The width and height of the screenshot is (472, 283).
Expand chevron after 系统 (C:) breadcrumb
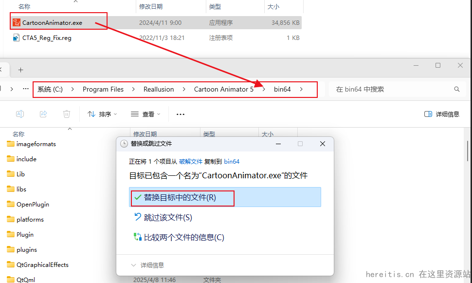73,89
